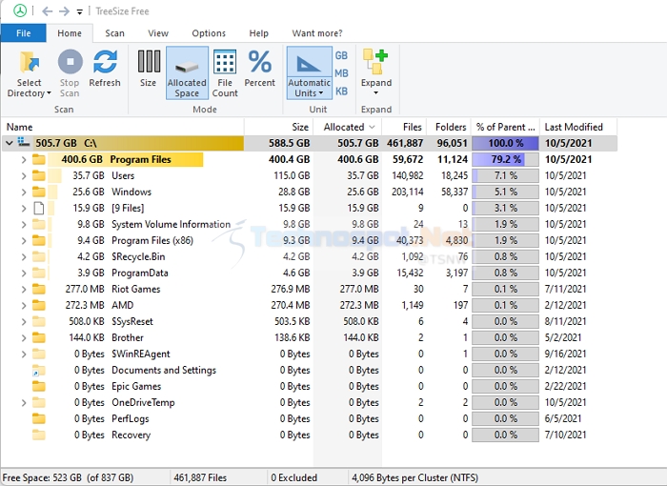Expand the Program Files (x86) folder
667x486 pixels.
24,241
